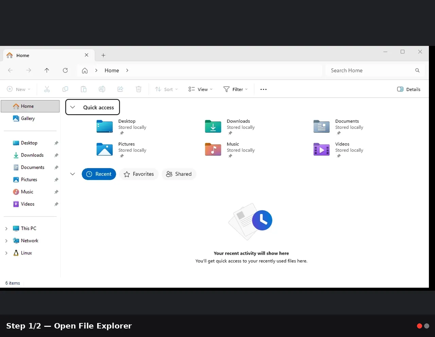Viewport: 435px width, 337px height.
Task: Open the Downloads folder icon in Quick access
Action: (213, 127)
